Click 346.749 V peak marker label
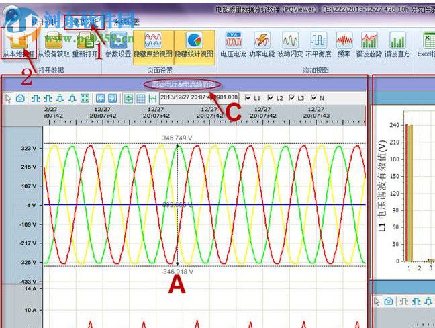The height and width of the screenshot is (328, 435). (x=177, y=138)
